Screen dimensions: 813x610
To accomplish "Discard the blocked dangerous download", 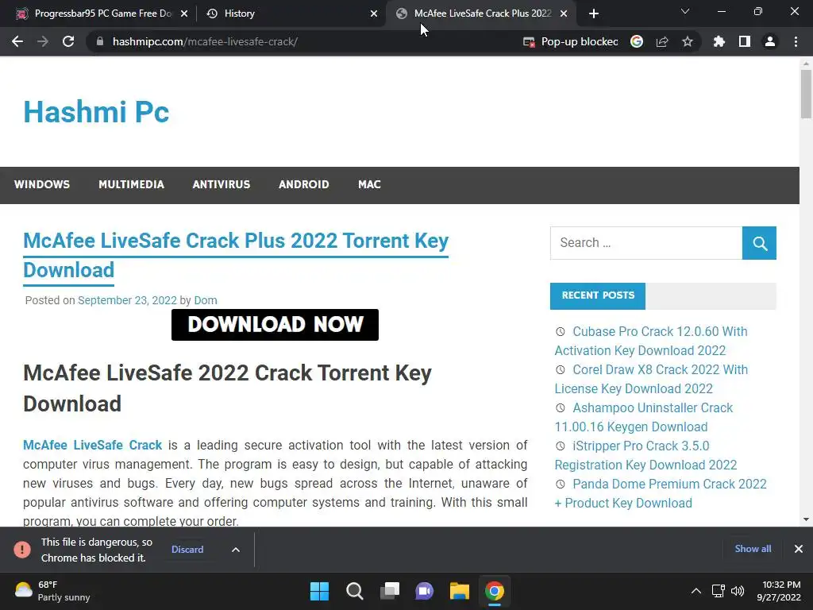I will pos(187,550).
